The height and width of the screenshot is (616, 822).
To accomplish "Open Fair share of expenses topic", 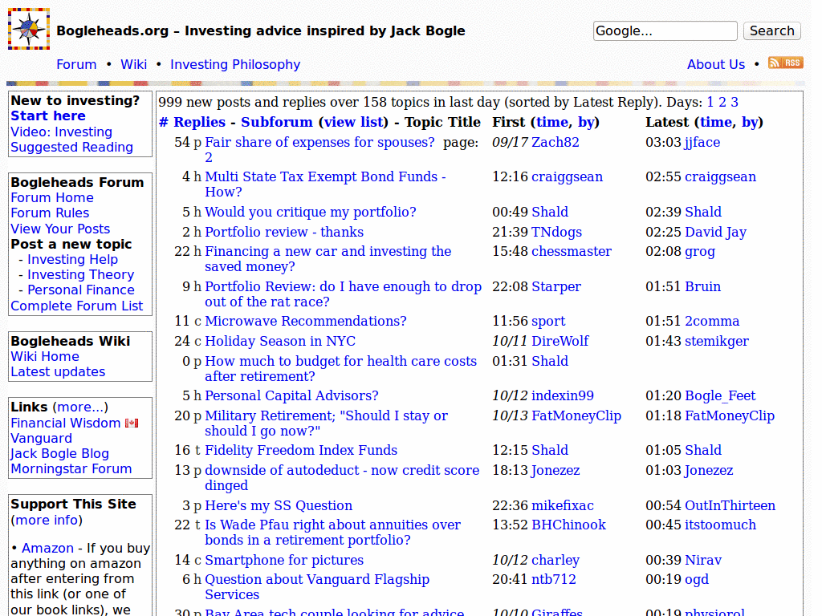I will (x=319, y=142).
